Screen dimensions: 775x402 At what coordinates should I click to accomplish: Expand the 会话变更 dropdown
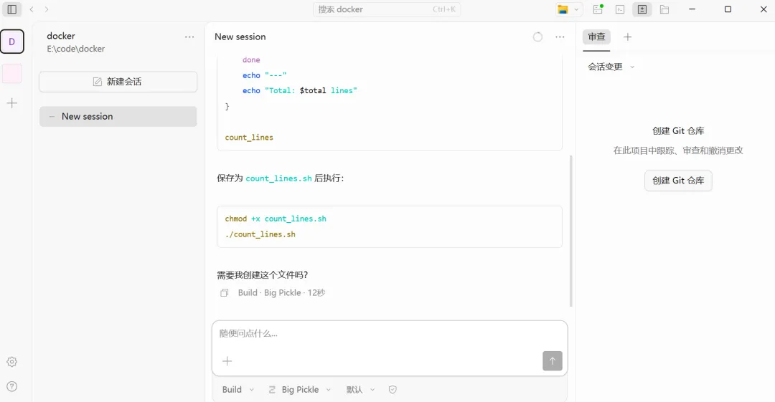(x=611, y=67)
